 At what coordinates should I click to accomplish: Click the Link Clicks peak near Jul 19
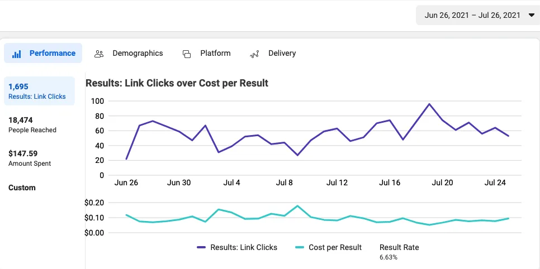tap(429, 104)
